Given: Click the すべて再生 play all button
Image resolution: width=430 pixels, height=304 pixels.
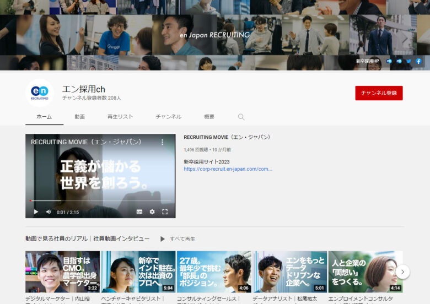Looking at the screenshot, I should tap(178, 239).
